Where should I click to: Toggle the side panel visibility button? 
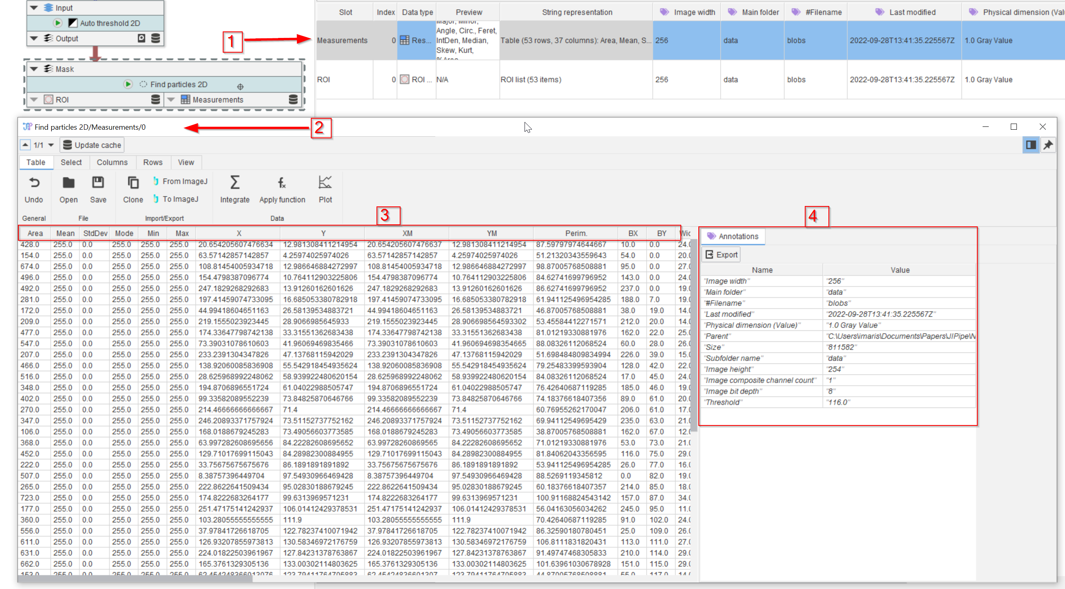click(1031, 145)
